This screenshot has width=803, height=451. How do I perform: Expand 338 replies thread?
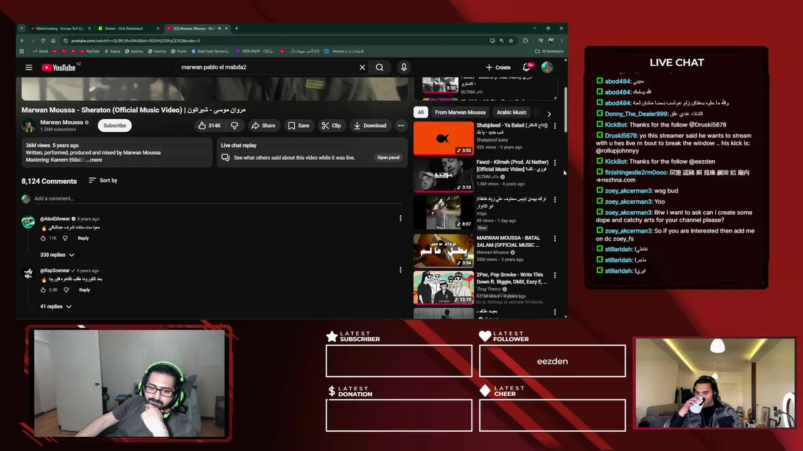(57, 255)
